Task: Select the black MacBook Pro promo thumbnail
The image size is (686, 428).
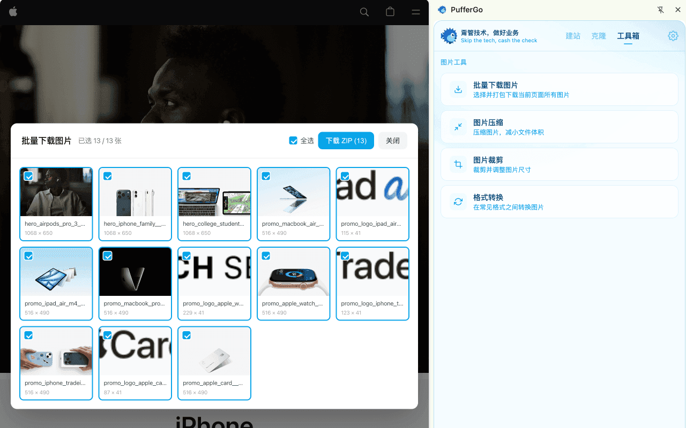Action: pyautogui.click(x=136, y=272)
